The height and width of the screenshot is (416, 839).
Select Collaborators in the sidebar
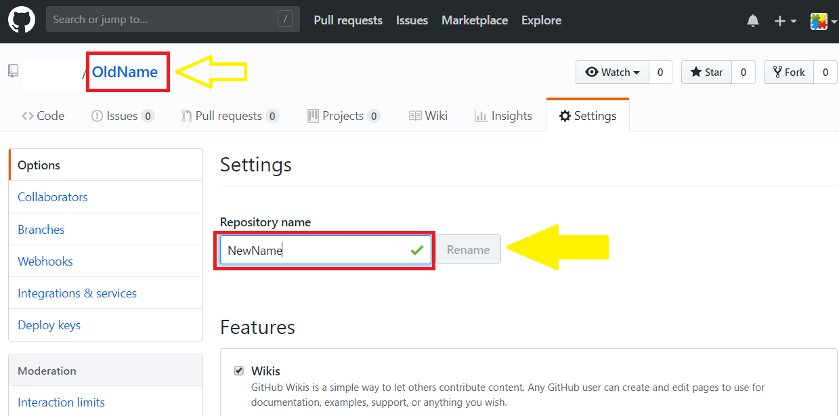(53, 197)
